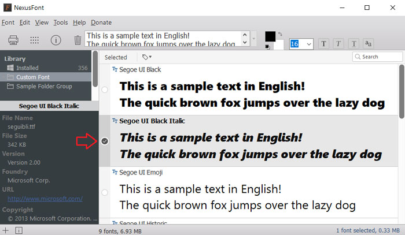
Task: Click the font Search field
Action: click(377, 57)
